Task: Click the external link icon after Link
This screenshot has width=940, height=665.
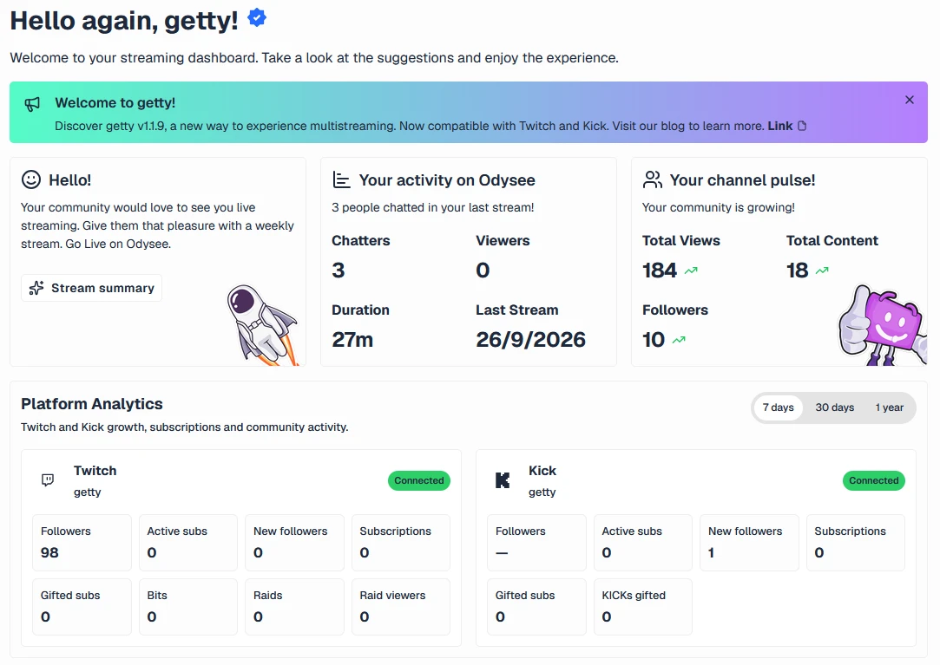Action: (802, 126)
